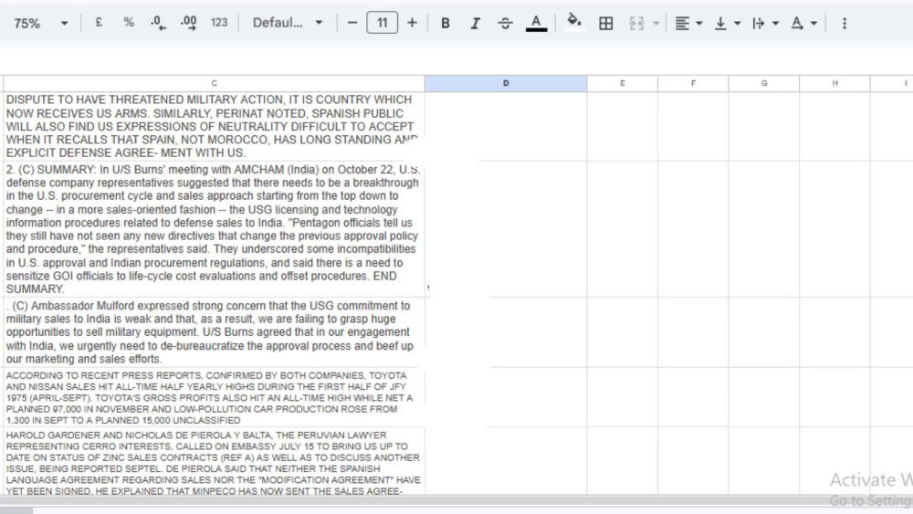Select cell starting '2. (C) SUMMARY'

pyautogui.click(x=214, y=229)
